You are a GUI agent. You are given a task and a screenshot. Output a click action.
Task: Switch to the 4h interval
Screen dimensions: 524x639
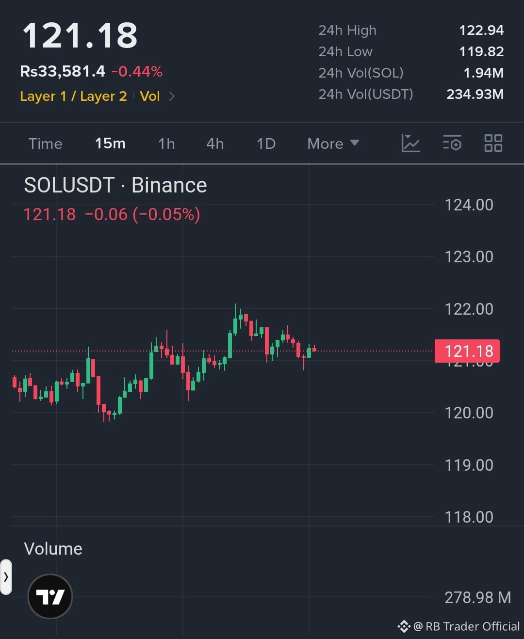click(x=215, y=144)
